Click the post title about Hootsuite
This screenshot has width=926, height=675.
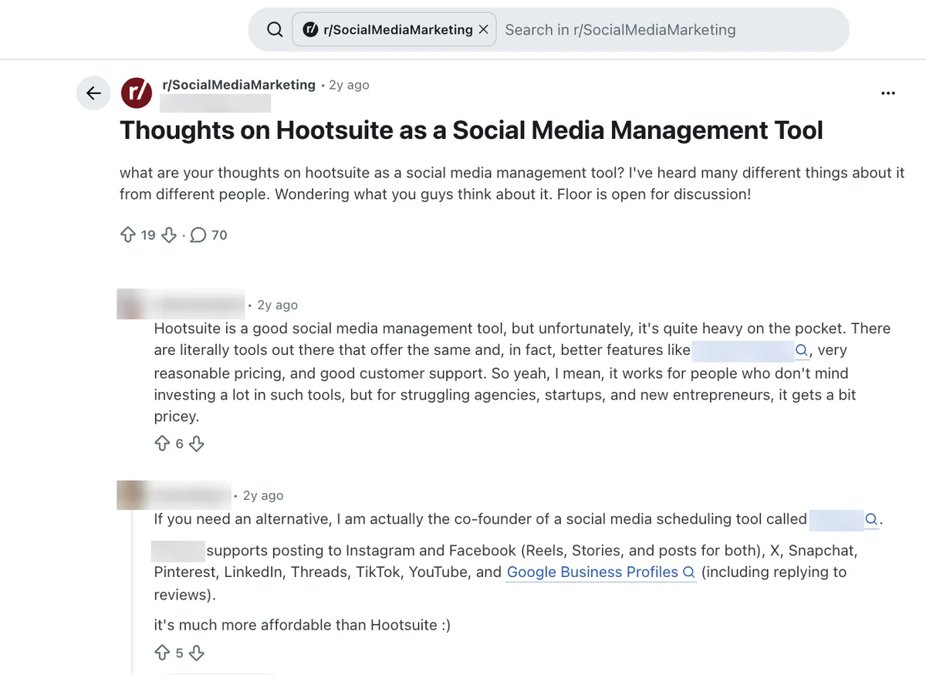tap(471, 130)
